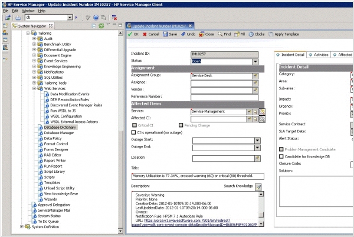
Task: Open the Outage End dropdown arrow
Action: (257, 148)
